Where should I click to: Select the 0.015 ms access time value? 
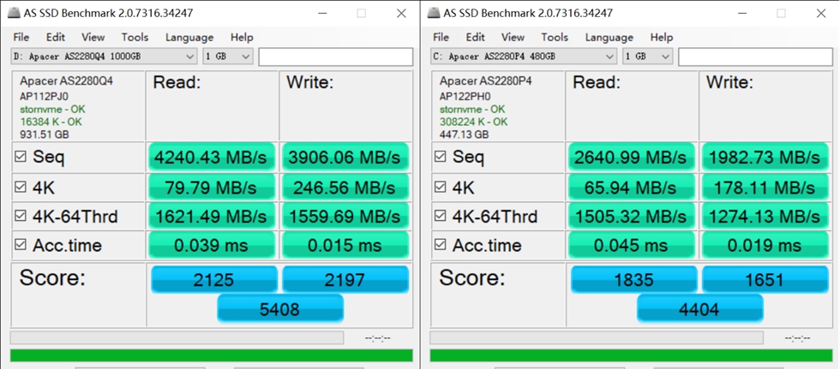(x=345, y=245)
